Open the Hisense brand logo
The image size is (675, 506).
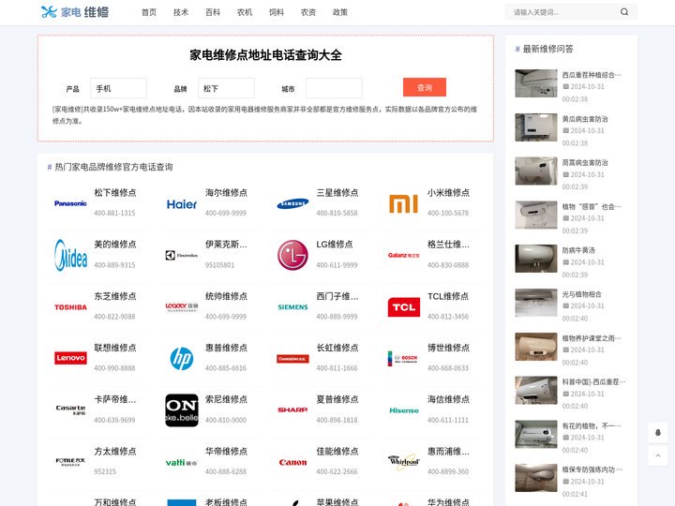click(403, 410)
